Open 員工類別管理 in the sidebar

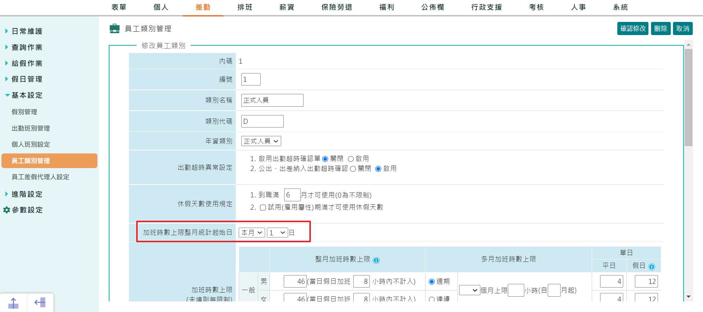49,161
